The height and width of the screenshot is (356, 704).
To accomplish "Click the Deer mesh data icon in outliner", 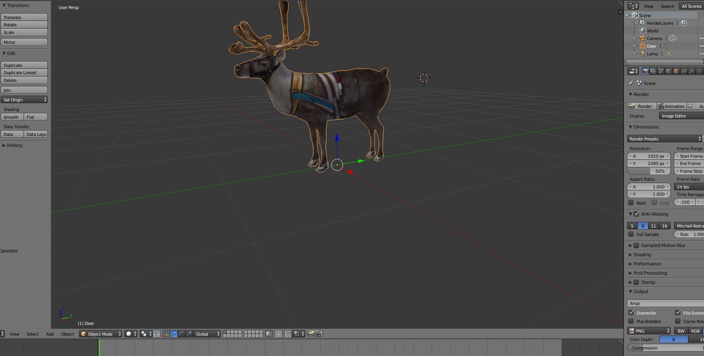I will point(667,46).
